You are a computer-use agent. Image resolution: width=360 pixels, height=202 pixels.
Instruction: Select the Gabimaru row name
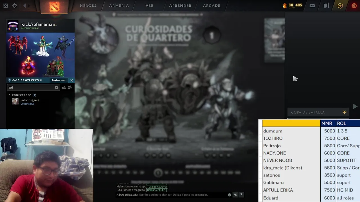[273, 182]
